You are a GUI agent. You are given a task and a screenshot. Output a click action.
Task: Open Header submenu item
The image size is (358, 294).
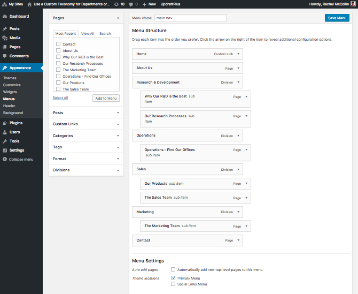(9, 106)
